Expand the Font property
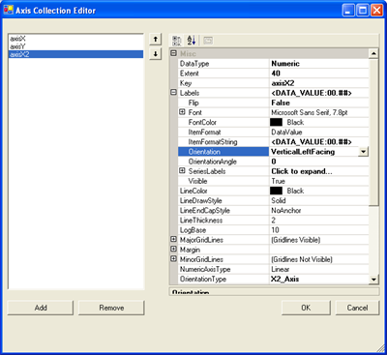The image size is (387, 355). click(x=182, y=112)
